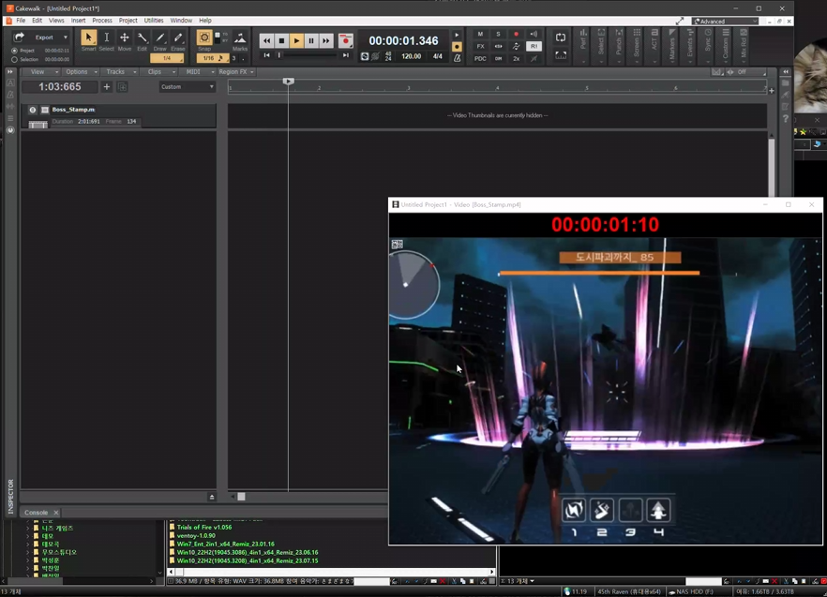The height and width of the screenshot is (597, 827).
Task: Rewind the transport
Action: pyautogui.click(x=267, y=40)
